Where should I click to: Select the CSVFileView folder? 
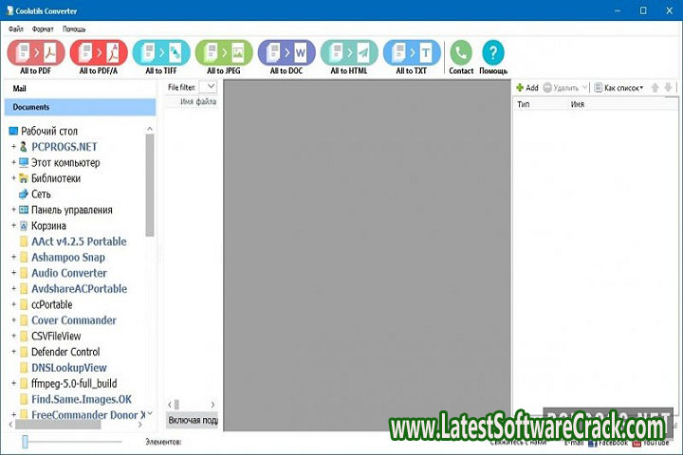[x=56, y=337]
